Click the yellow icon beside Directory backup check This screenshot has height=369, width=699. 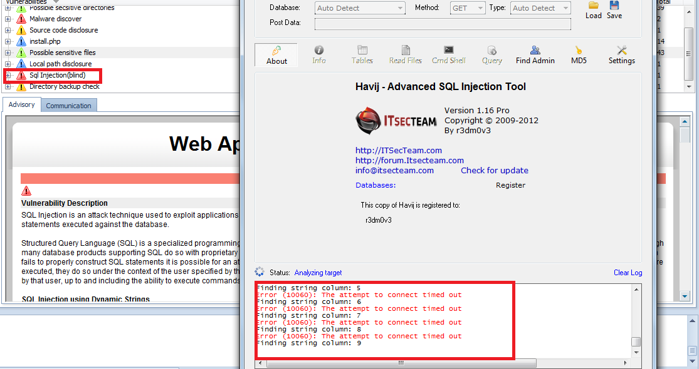[21, 86]
